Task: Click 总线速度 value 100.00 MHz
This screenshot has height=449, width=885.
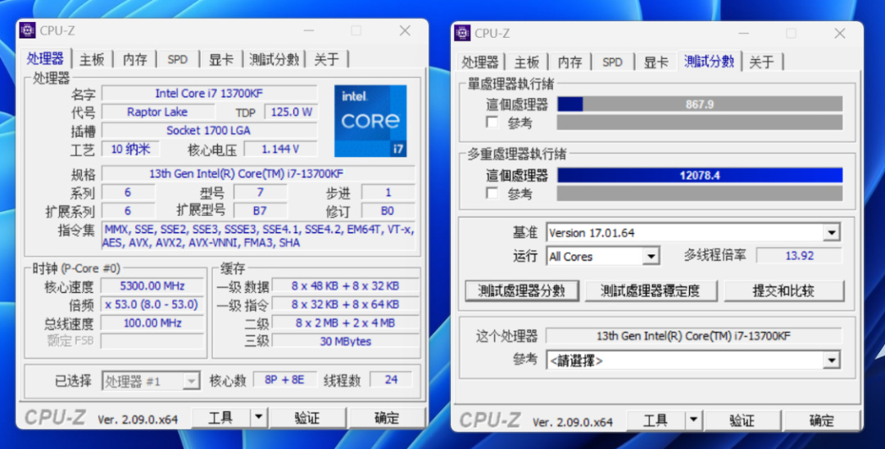Action: tap(152, 323)
